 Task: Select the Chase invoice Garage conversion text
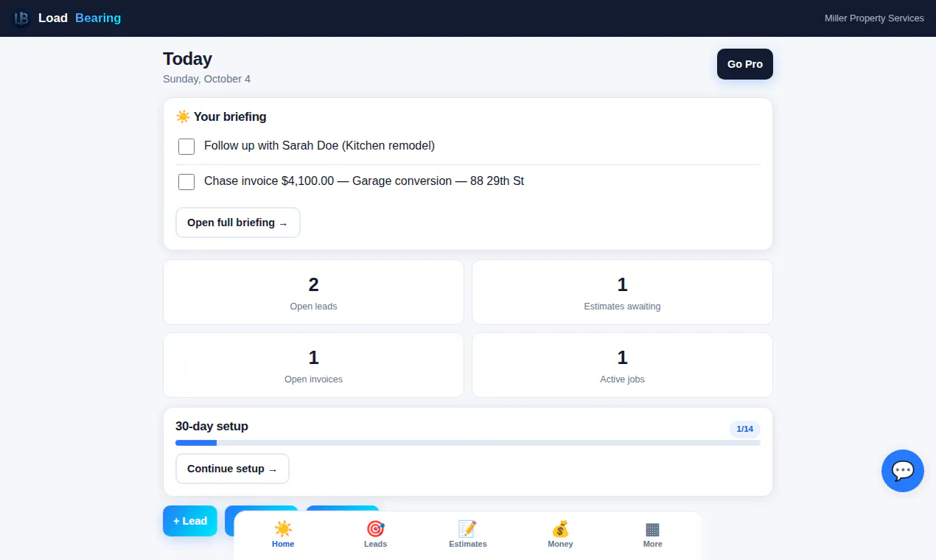364,181
